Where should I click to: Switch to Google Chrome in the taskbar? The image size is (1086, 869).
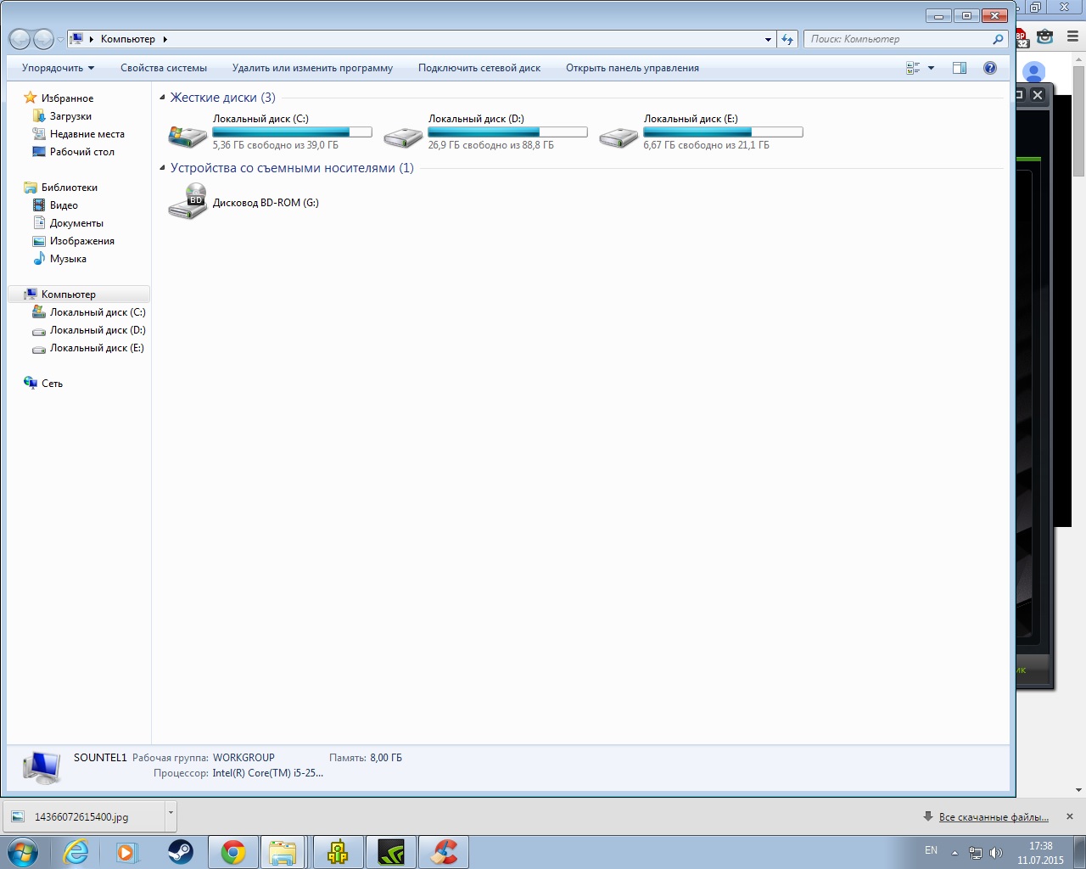click(x=233, y=852)
